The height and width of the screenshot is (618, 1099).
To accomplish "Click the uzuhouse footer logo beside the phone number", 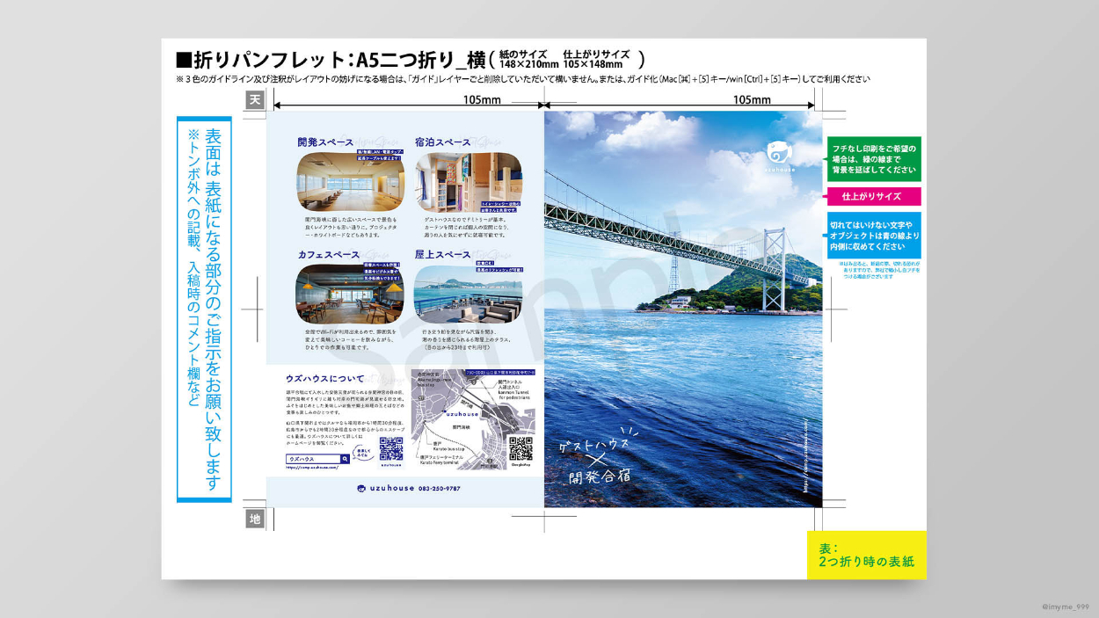I will pyautogui.click(x=385, y=489).
